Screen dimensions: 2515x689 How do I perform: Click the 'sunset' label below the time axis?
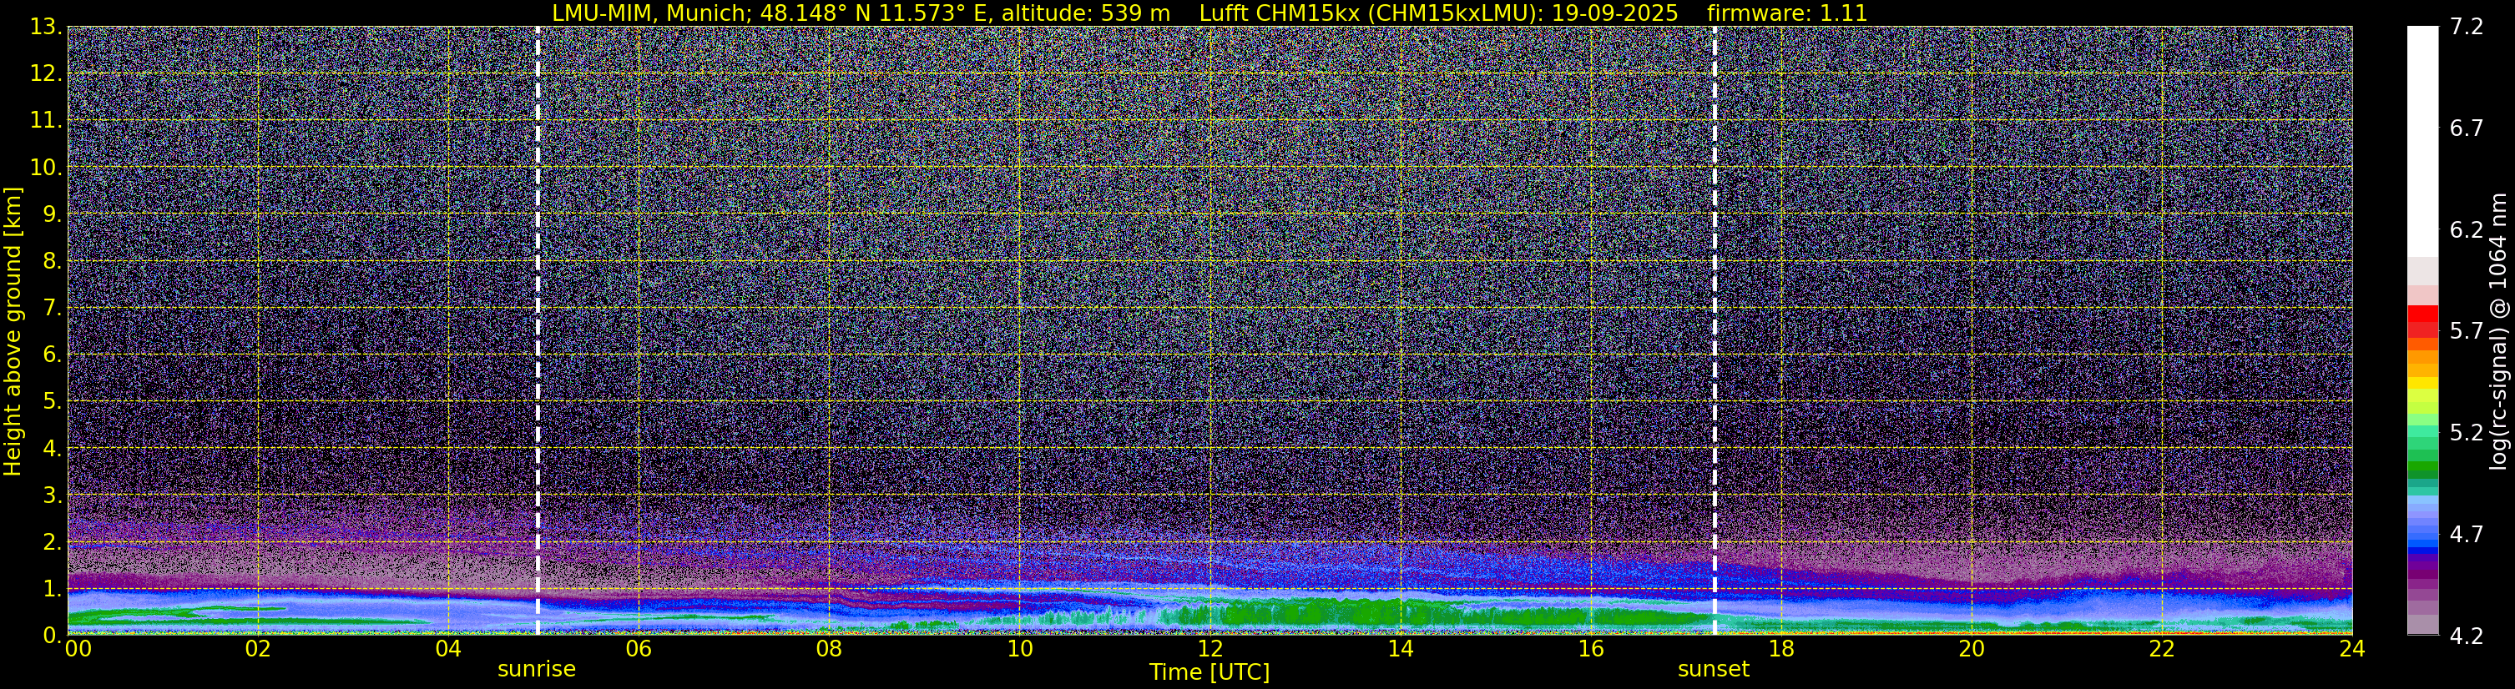tap(1714, 670)
